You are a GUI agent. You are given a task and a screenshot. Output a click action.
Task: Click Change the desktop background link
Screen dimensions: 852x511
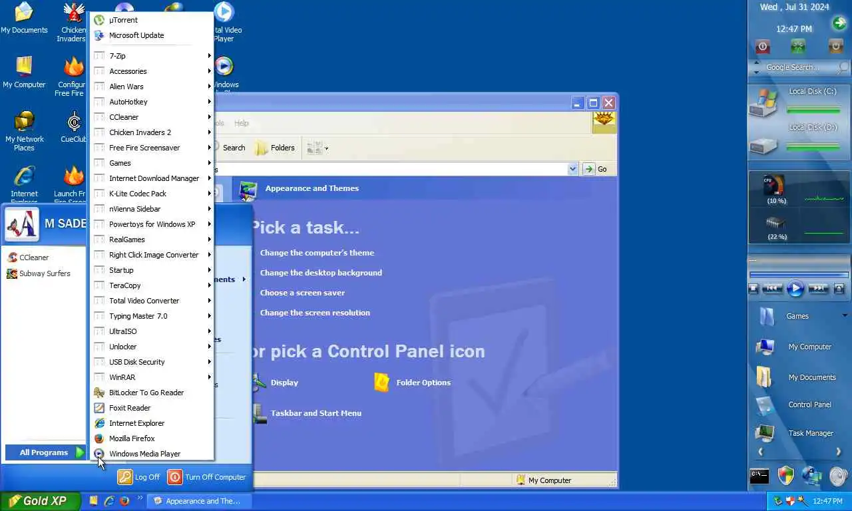pyautogui.click(x=321, y=273)
